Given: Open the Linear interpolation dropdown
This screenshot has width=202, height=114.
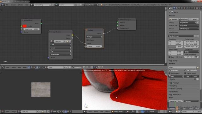Looking at the screenshot, I should pos(60,48).
